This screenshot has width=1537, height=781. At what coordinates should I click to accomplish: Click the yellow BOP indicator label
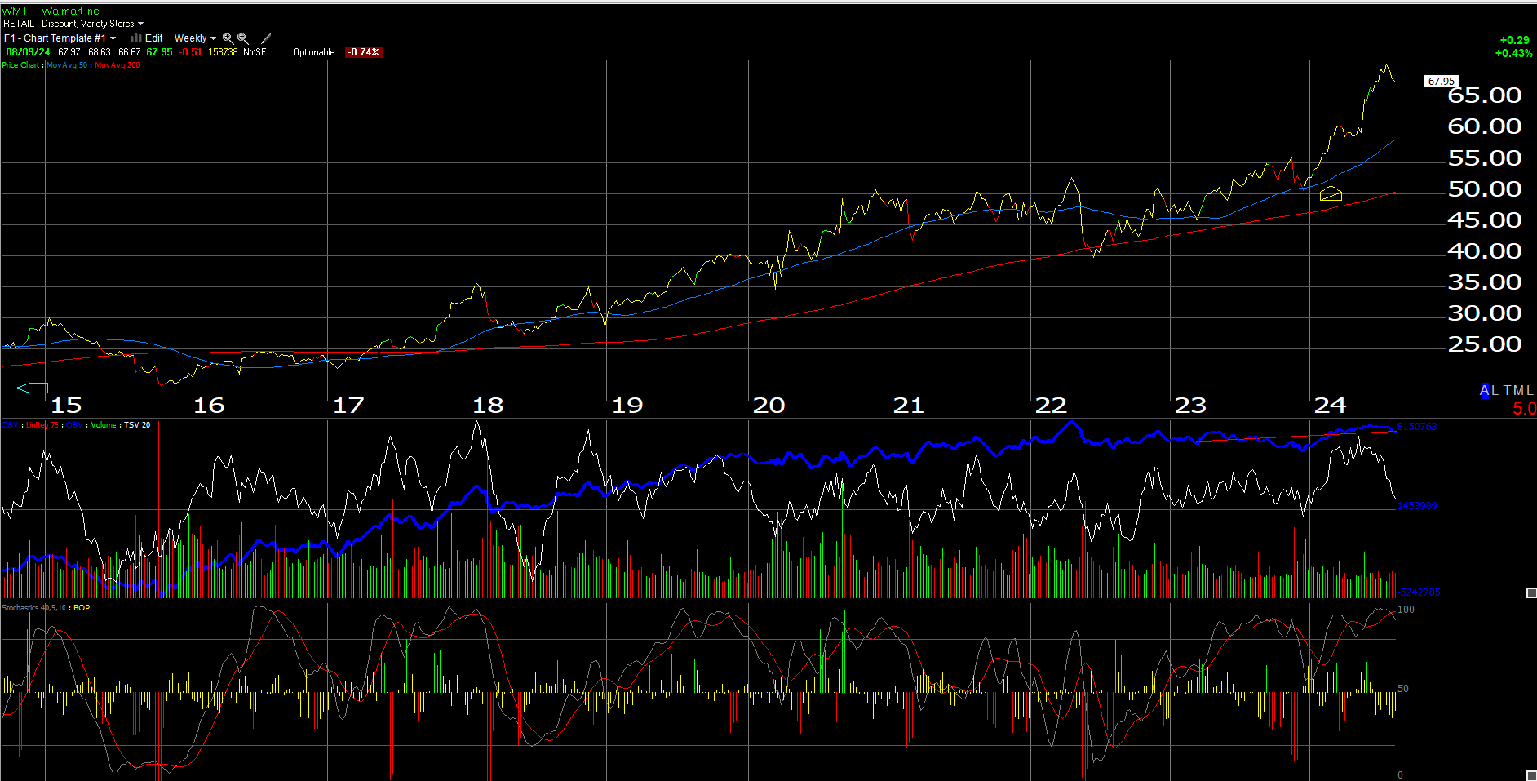coord(82,608)
